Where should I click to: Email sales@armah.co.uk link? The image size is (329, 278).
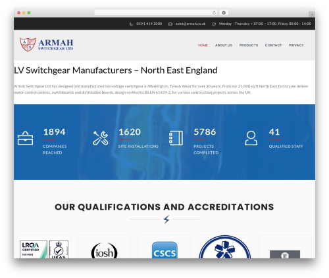click(190, 24)
